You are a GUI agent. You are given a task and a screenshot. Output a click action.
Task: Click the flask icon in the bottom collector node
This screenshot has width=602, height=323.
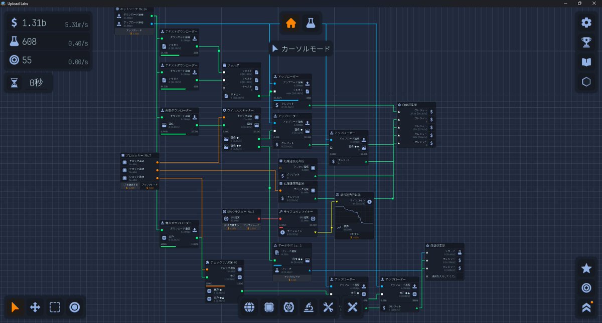click(x=460, y=253)
